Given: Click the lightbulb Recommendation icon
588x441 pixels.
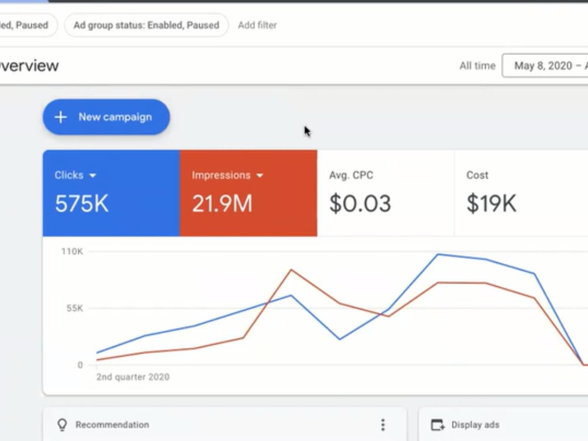Looking at the screenshot, I should click(61, 425).
